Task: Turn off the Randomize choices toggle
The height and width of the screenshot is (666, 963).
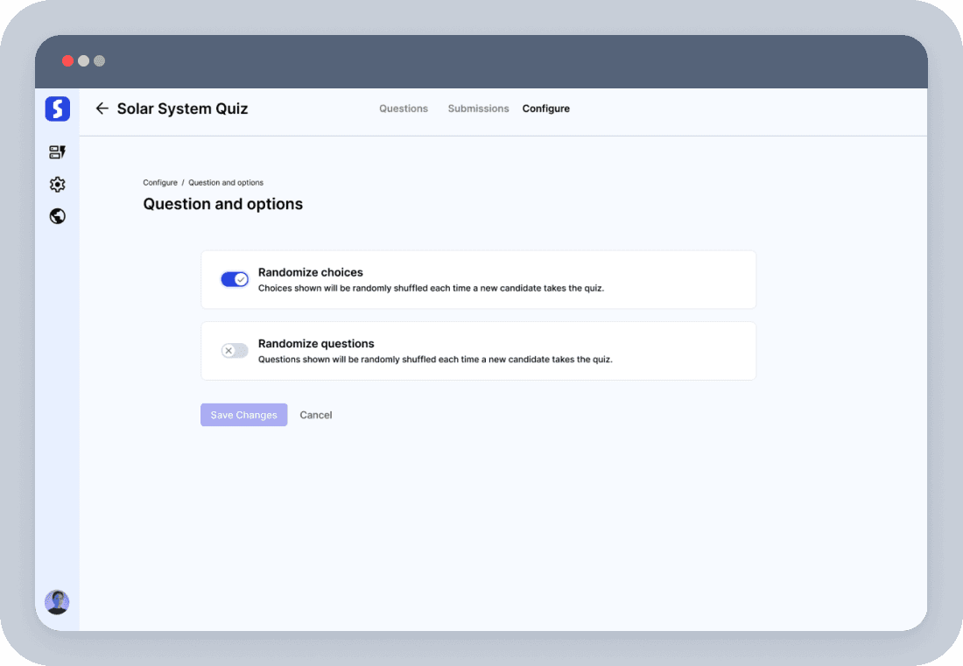Action: click(x=235, y=279)
